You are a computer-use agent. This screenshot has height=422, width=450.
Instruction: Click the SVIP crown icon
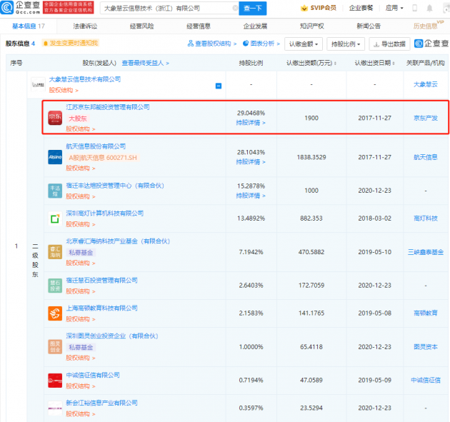click(x=304, y=8)
